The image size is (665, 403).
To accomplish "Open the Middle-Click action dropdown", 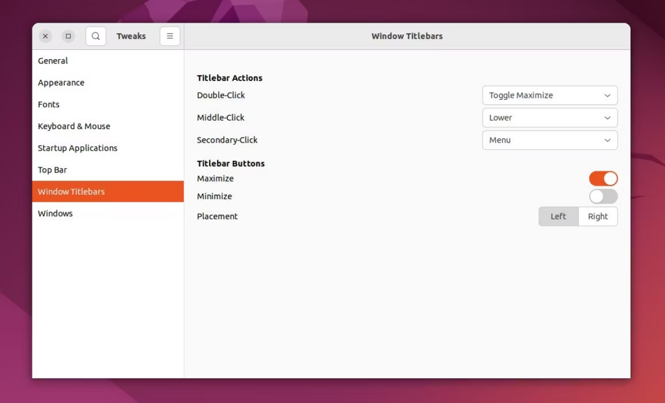I will coord(549,118).
